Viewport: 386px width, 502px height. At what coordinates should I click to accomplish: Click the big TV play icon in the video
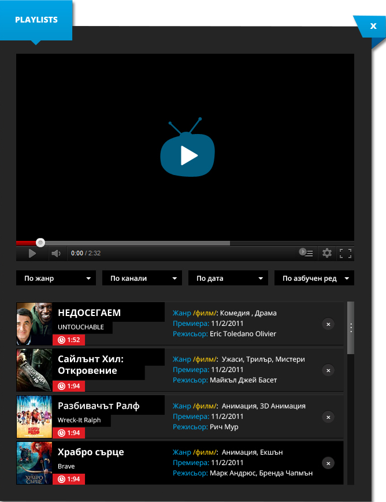187,147
